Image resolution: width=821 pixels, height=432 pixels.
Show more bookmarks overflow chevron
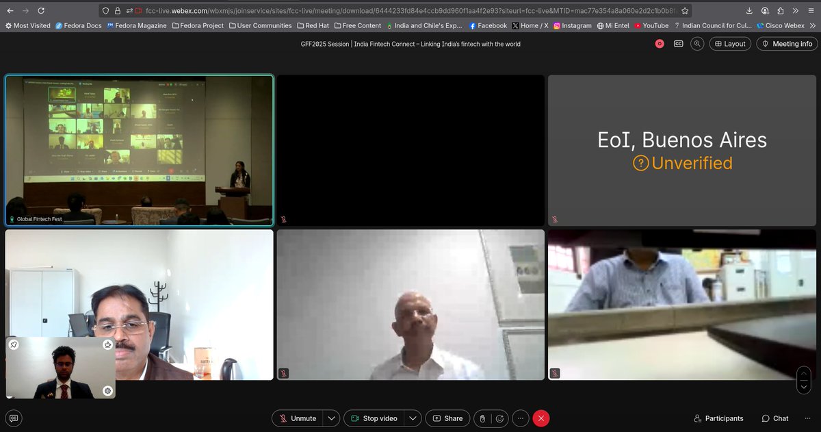click(812, 25)
